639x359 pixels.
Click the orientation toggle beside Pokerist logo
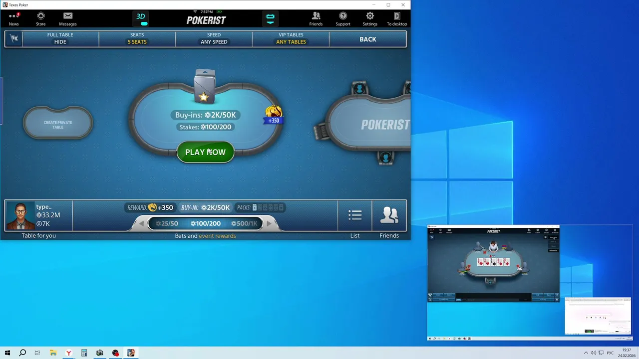coord(270,18)
